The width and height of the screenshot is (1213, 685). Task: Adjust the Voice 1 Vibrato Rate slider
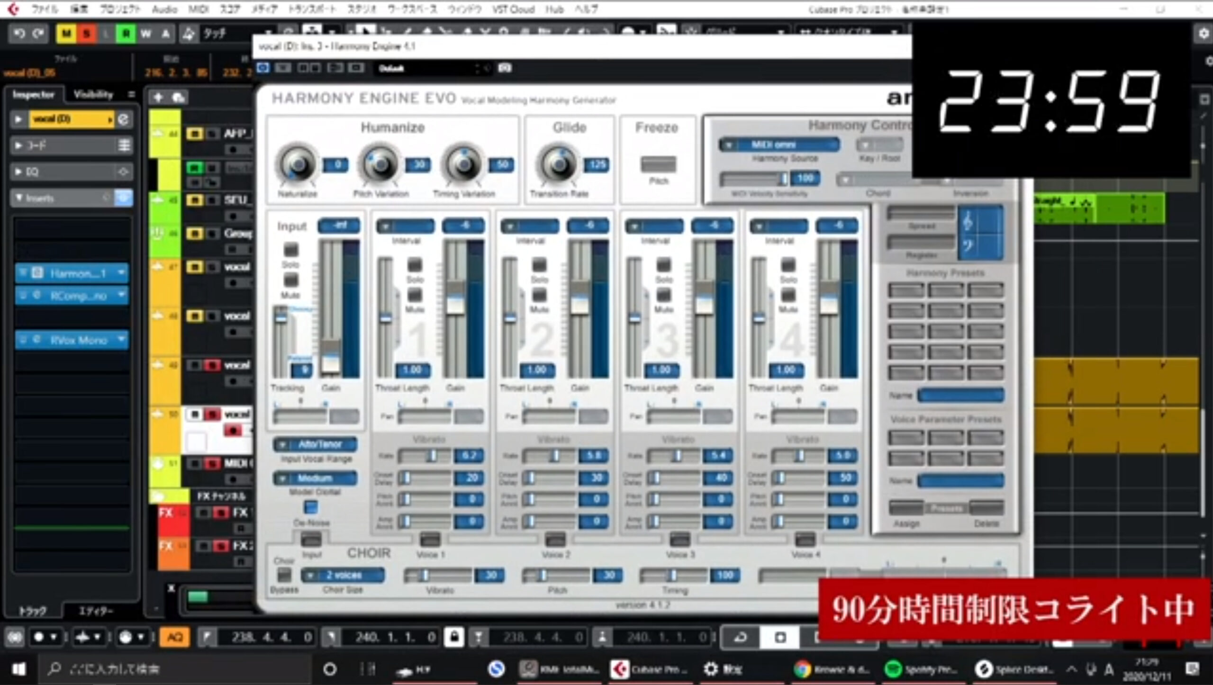tap(425, 456)
